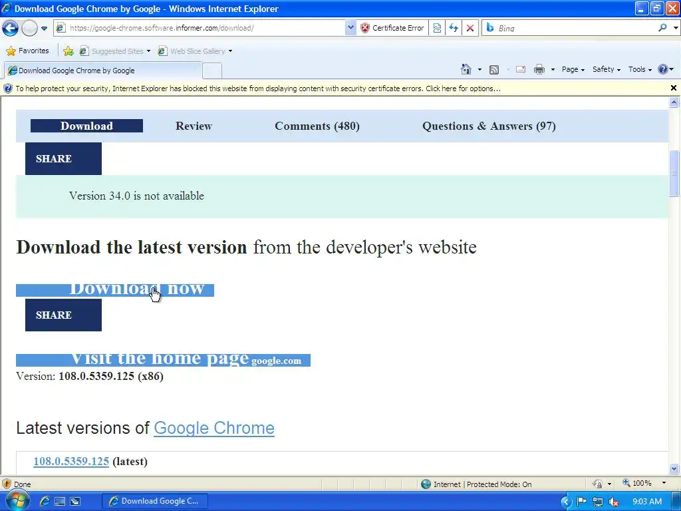Open the recent pages dropdown arrow

click(x=45, y=28)
